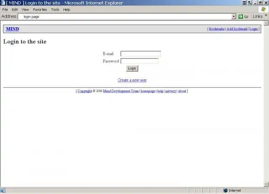The image size is (269, 194).
Task: Click the IE page icon in status bar
Action: coord(3,190)
